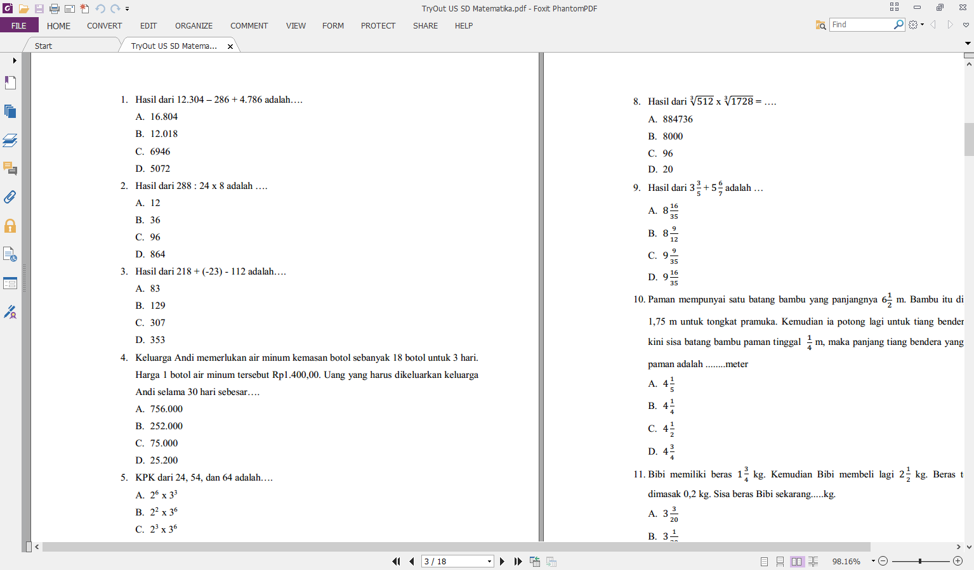Toggle facing two-page view mode
The image size is (974, 570).
tap(797, 561)
